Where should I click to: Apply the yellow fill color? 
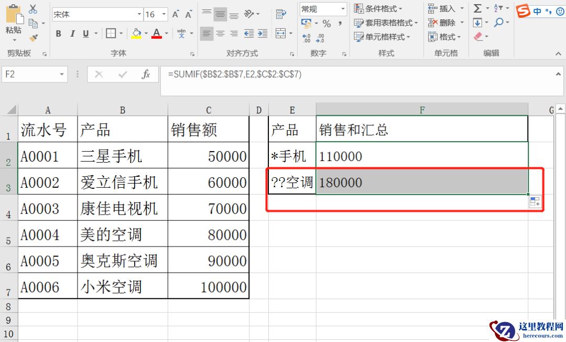click(x=136, y=34)
